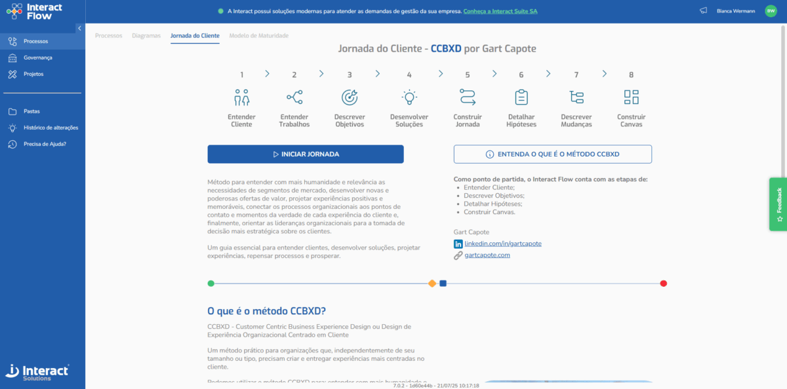
Task: Click the Desenvolver Soluções lightbulb icon
Action: [409, 98]
